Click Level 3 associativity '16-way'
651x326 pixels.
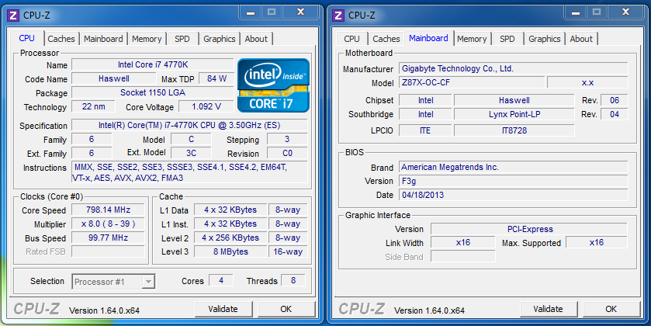[288, 251]
